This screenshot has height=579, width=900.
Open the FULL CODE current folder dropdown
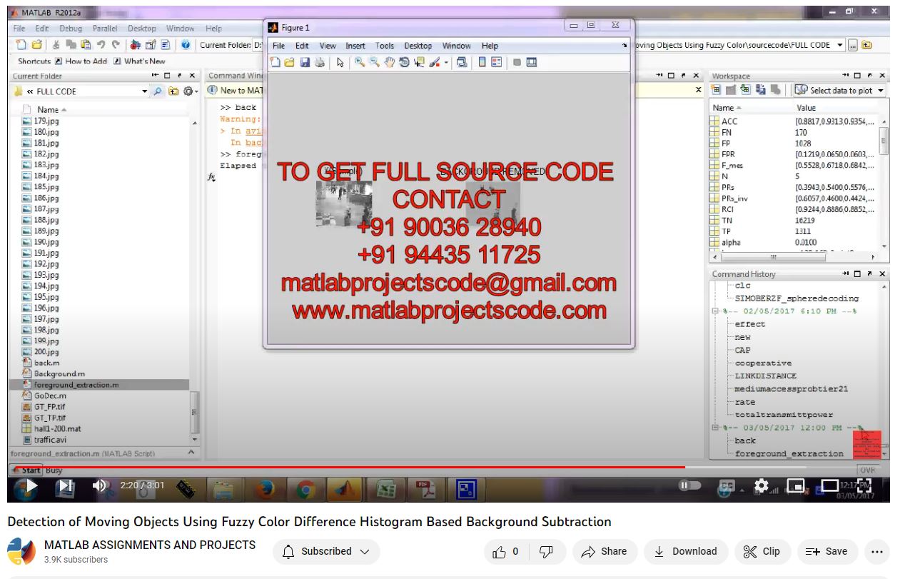point(144,91)
